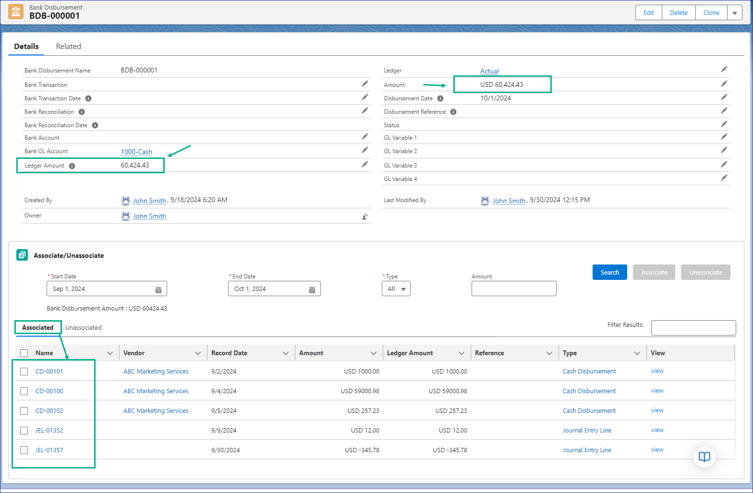Edit Status field using its pencil icon
The width and height of the screenshot is (753, 493).
(724, 124)
